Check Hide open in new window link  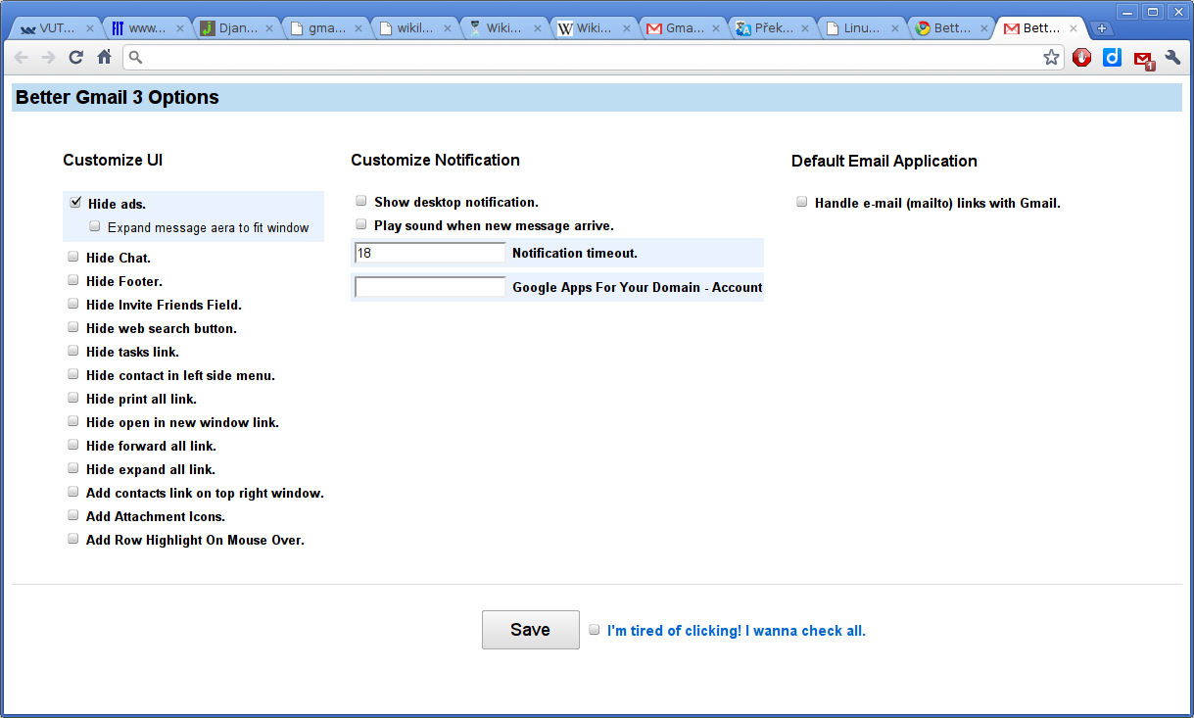pyautogui.click(x=73, y=421)
